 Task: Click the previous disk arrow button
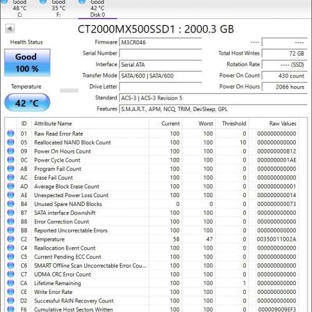[x=10, y=29]
